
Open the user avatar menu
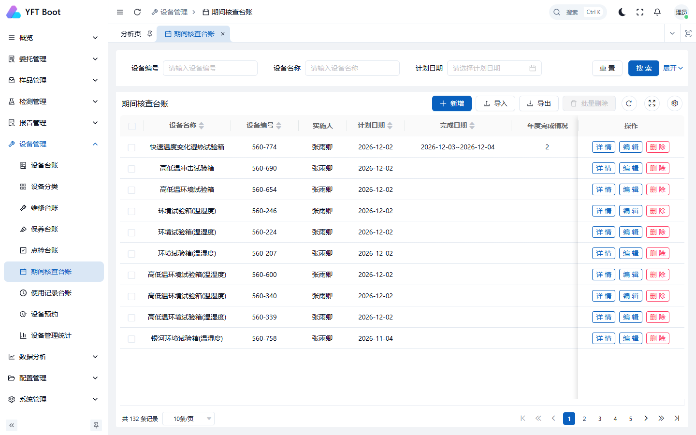click(681, 12)
